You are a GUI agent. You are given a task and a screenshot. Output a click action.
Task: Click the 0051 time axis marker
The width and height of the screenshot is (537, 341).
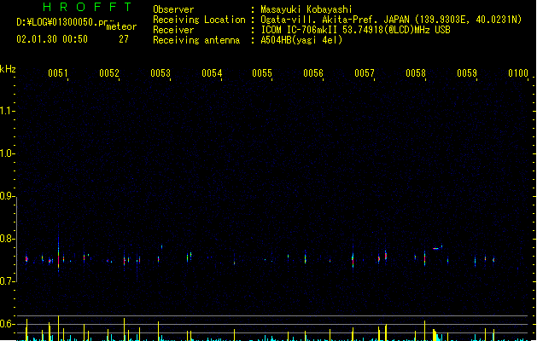58,73
